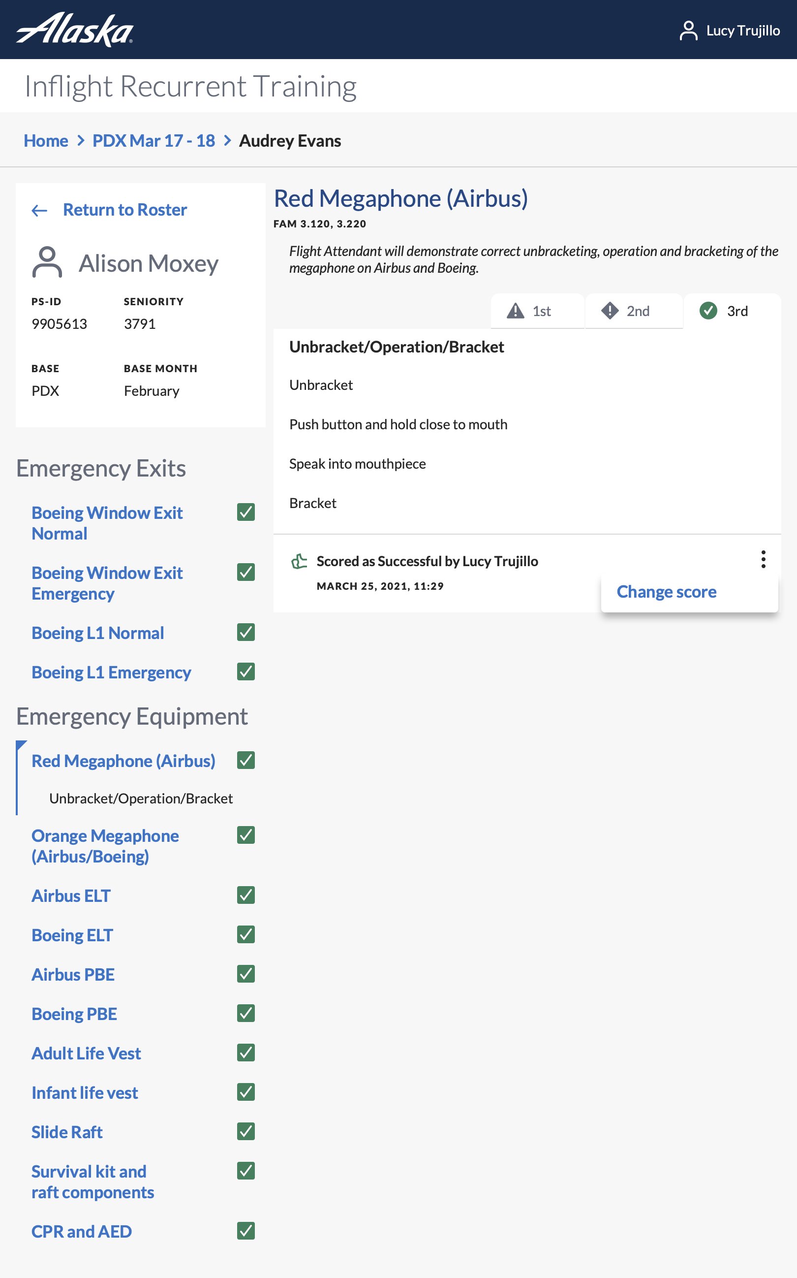
Task: Click the Audrey Evans breadcrumb text
Action: [x=290, y=141]
